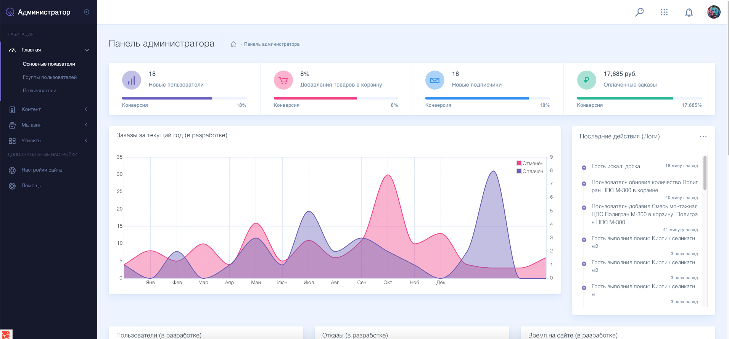The image size is (729, 339).
Task: Open the apps grid menu icon
Action: [664, 12]
